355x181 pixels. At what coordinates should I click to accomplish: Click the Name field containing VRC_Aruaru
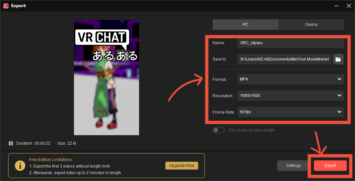291,43
